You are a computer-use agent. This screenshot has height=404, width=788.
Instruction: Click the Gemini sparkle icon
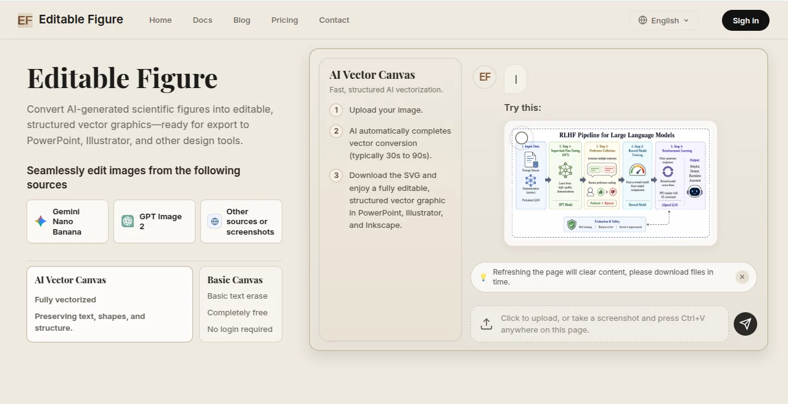[41, 221]
